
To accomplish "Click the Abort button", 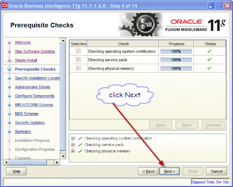I will point(161,125).
